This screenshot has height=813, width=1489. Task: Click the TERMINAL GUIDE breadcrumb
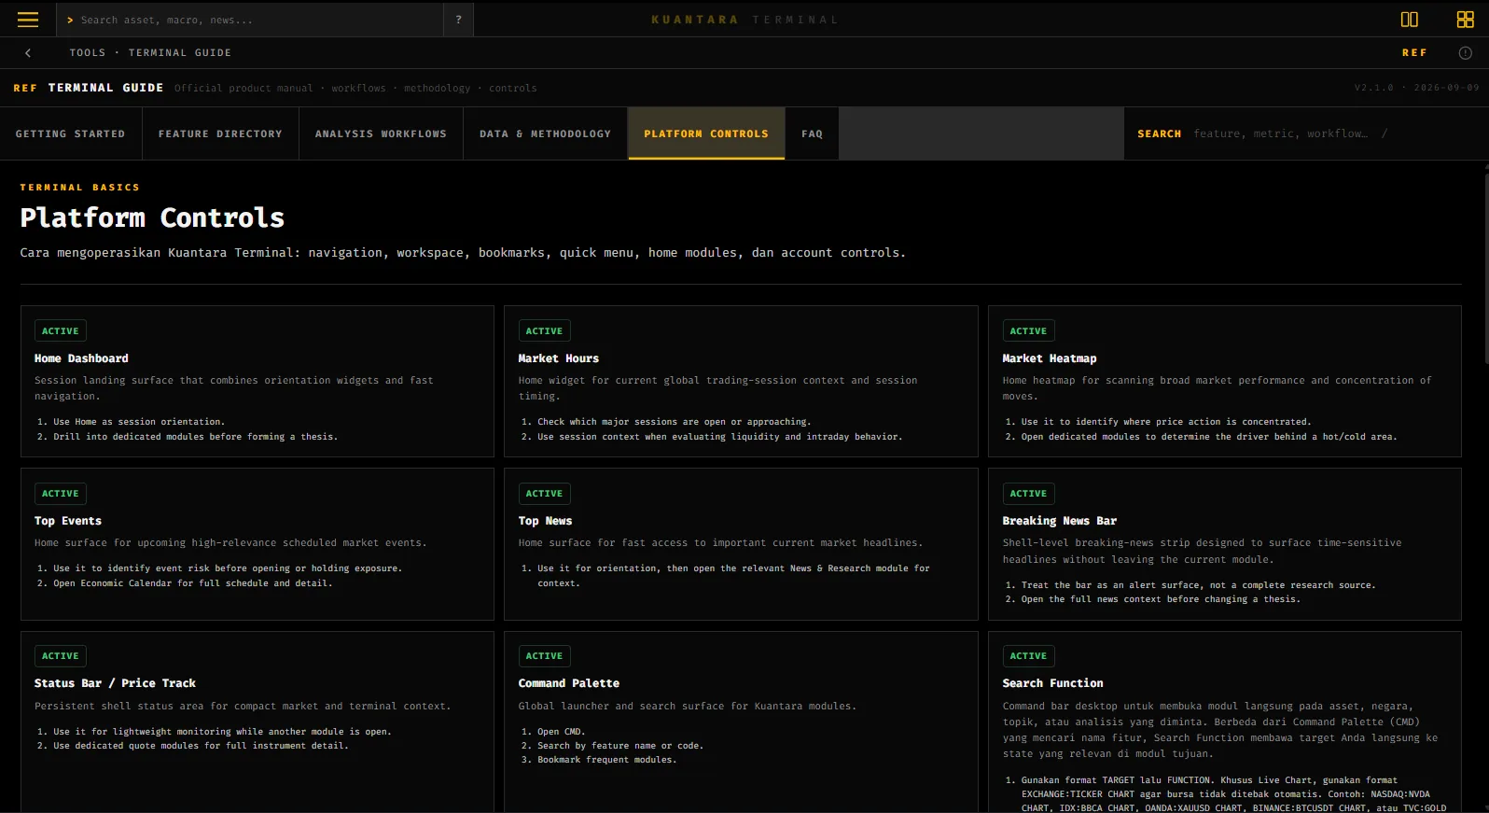(180, 53)
